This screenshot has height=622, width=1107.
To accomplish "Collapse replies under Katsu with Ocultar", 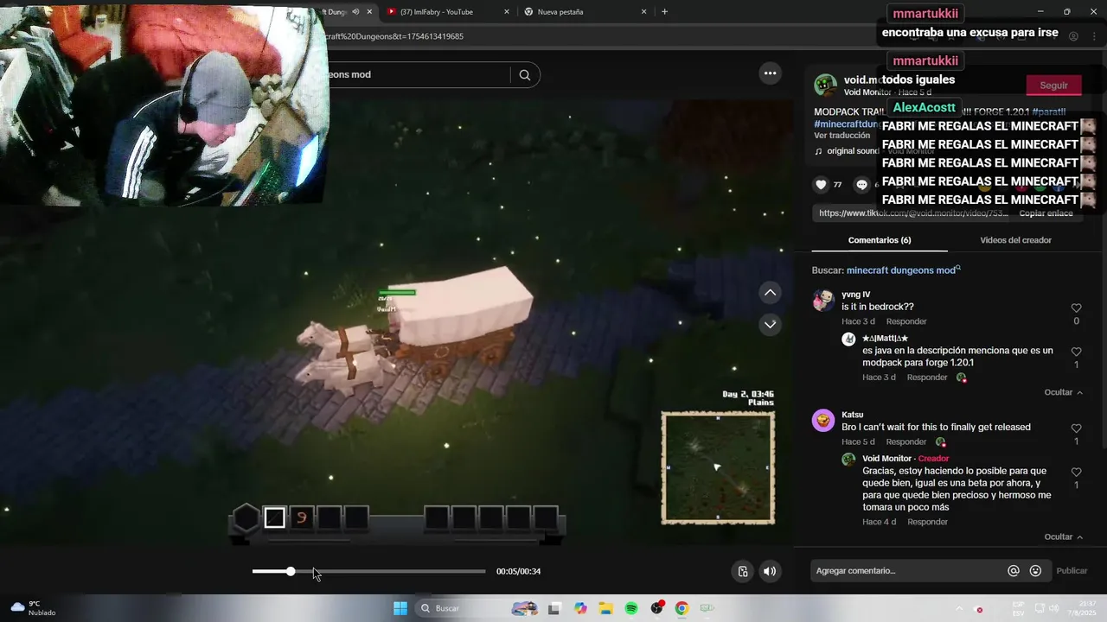I will (x=1063, y=536).
